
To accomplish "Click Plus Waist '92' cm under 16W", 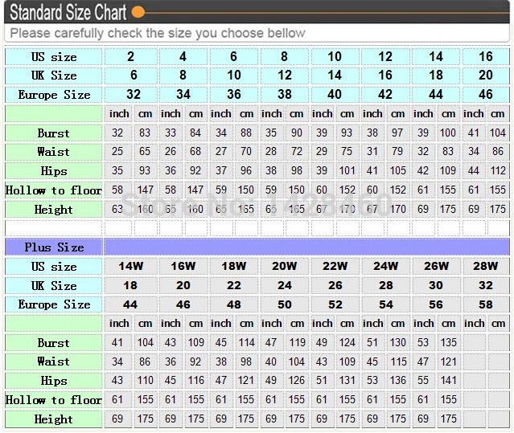I will (195, 362).
